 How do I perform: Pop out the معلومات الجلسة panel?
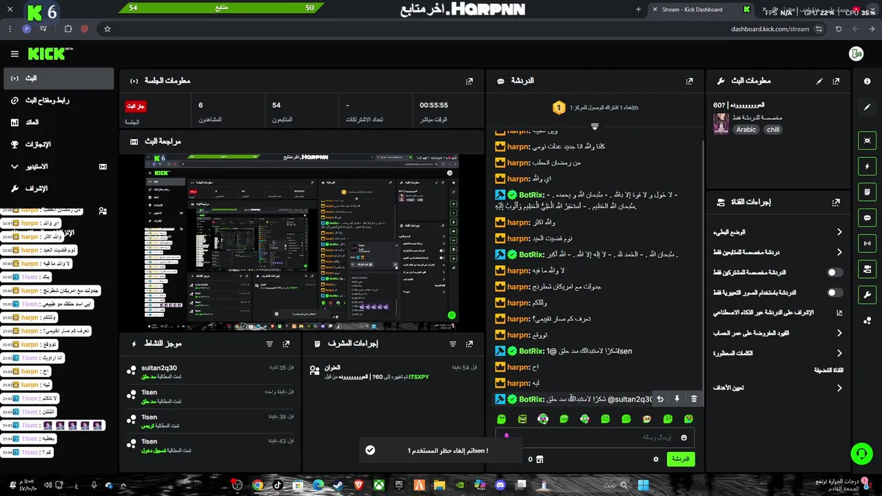click(469, 81)
